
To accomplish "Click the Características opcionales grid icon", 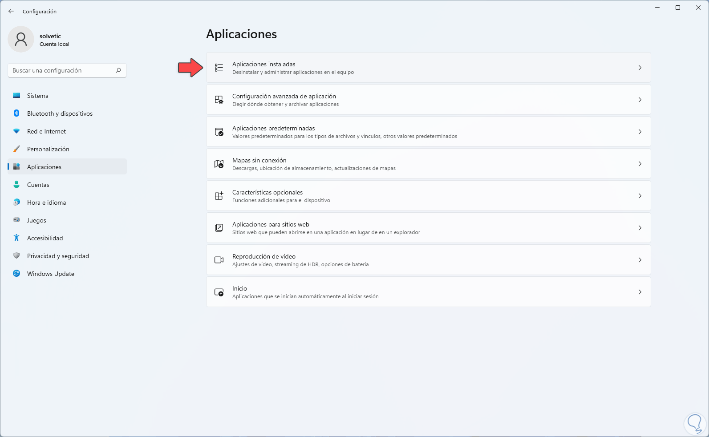I will pos(219,196).
